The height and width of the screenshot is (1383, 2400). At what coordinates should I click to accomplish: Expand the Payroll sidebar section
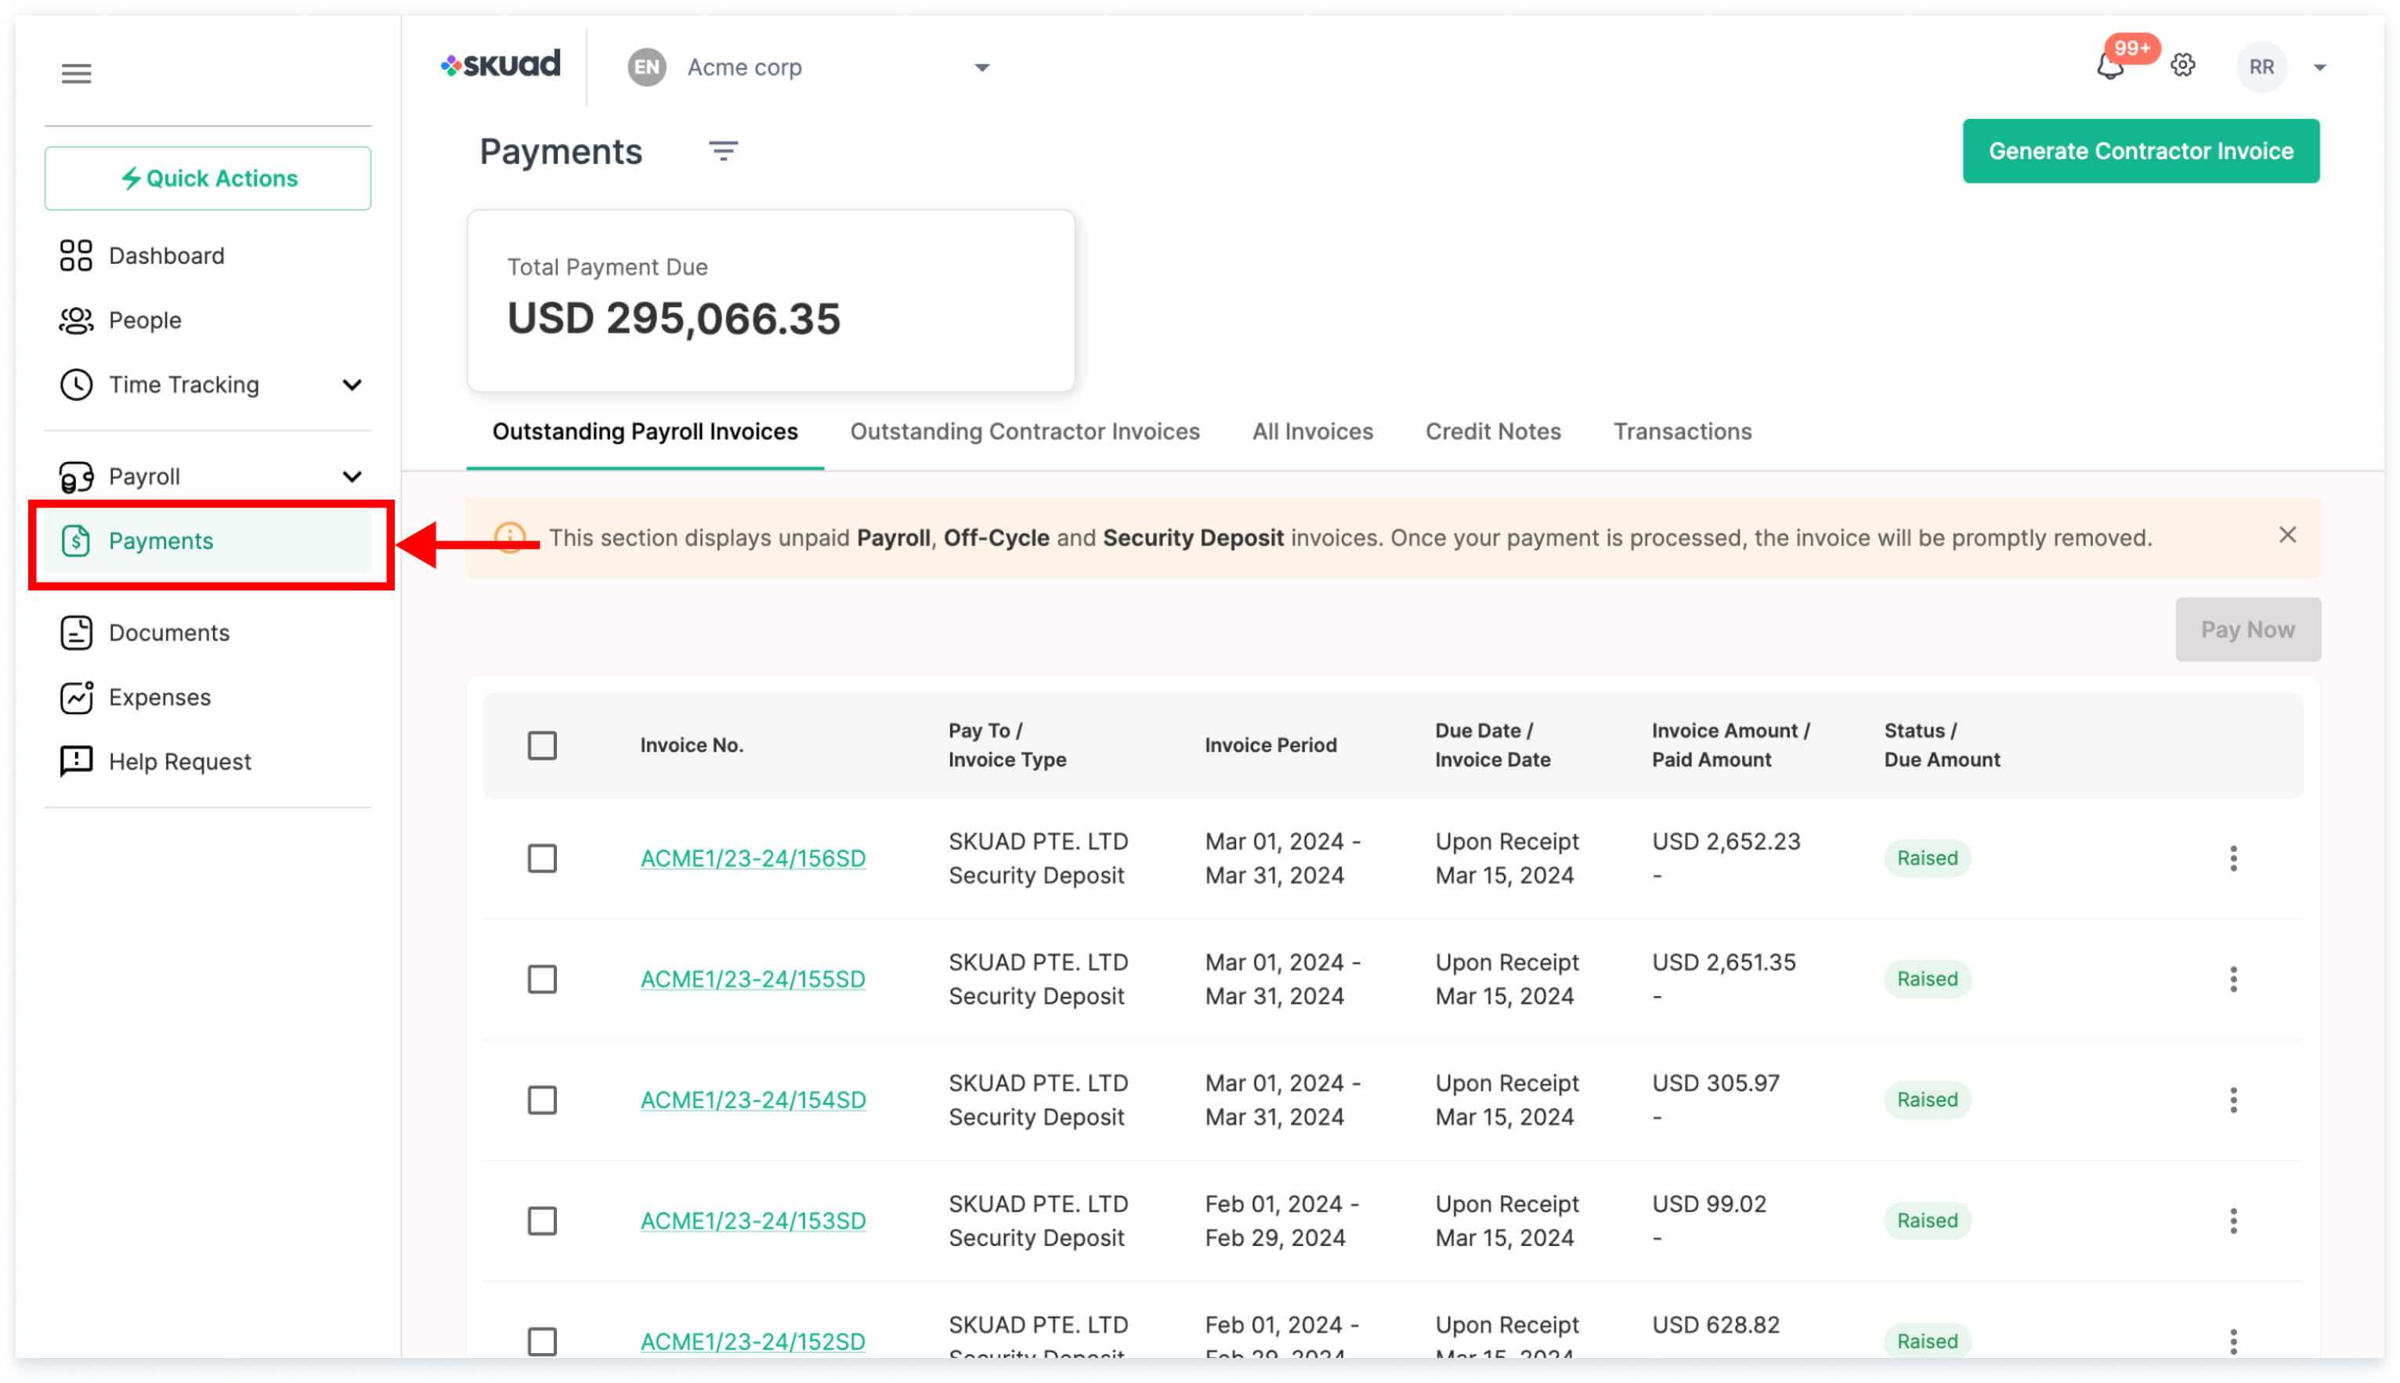[x=352, y=477]
